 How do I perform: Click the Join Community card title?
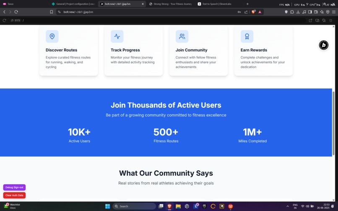[191, 50]
